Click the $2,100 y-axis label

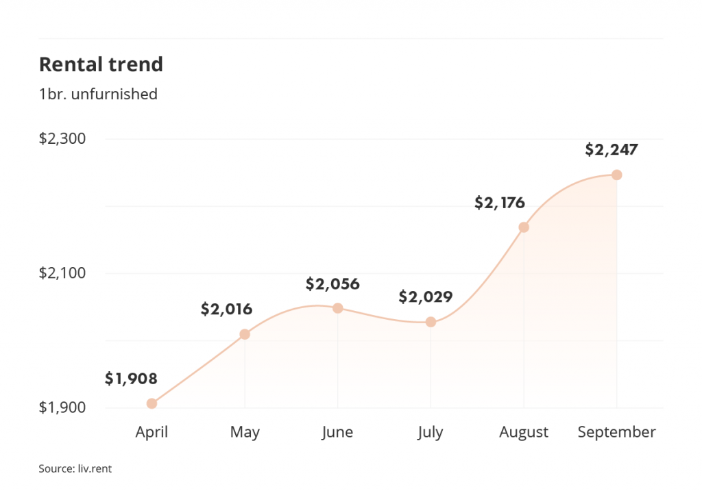[x=62, y=273]
